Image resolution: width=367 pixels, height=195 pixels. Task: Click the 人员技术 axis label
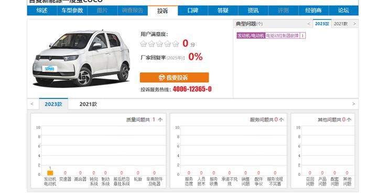pyautogui.click(x=201, y=181)
